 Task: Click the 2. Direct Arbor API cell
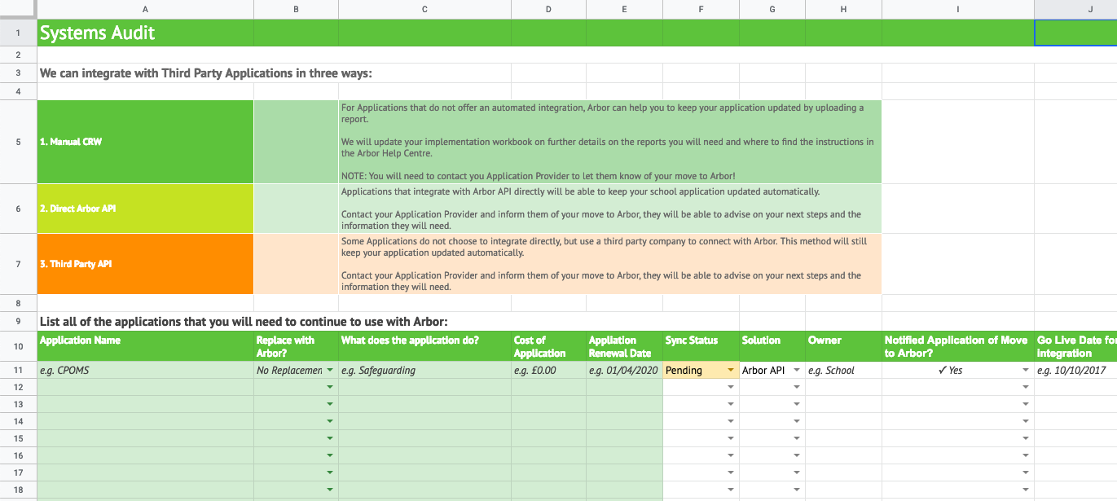pos(145,209)
